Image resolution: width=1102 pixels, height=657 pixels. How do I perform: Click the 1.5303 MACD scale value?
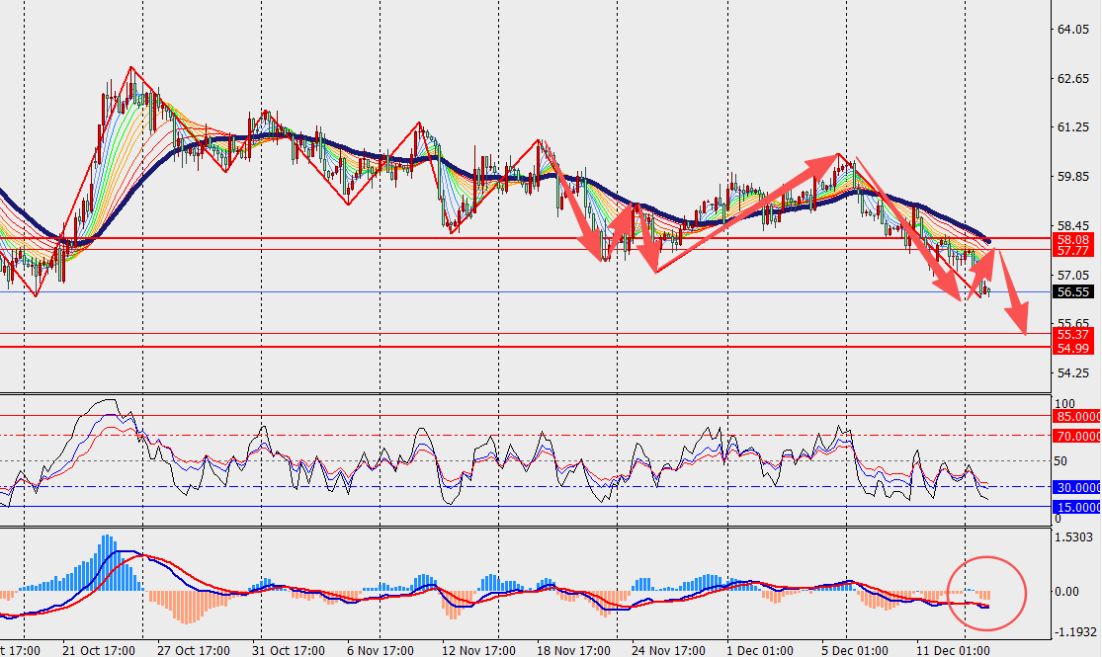tap(1075, 535)
